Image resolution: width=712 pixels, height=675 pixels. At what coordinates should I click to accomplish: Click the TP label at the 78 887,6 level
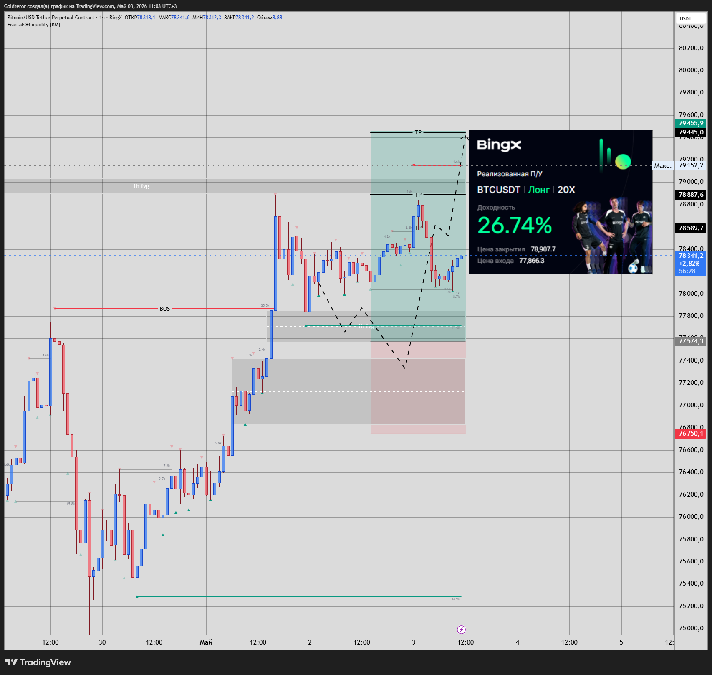tap(418, 195)
